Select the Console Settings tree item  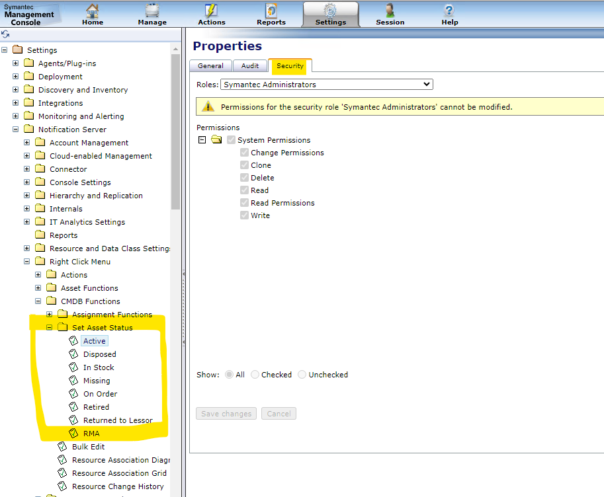tap(80, 182)
